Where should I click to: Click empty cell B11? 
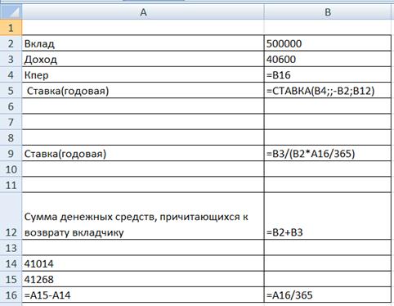[x=328, y=185]
